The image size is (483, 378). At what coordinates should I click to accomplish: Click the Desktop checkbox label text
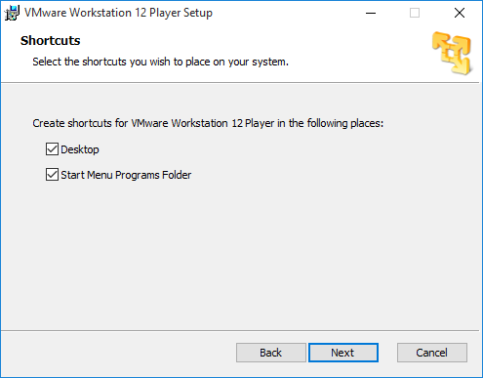coord(80,149)
